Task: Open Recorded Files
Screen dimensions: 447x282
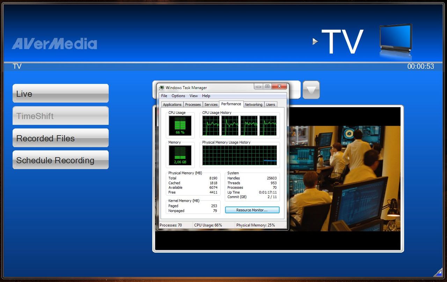Action: [x=60, y=138]
